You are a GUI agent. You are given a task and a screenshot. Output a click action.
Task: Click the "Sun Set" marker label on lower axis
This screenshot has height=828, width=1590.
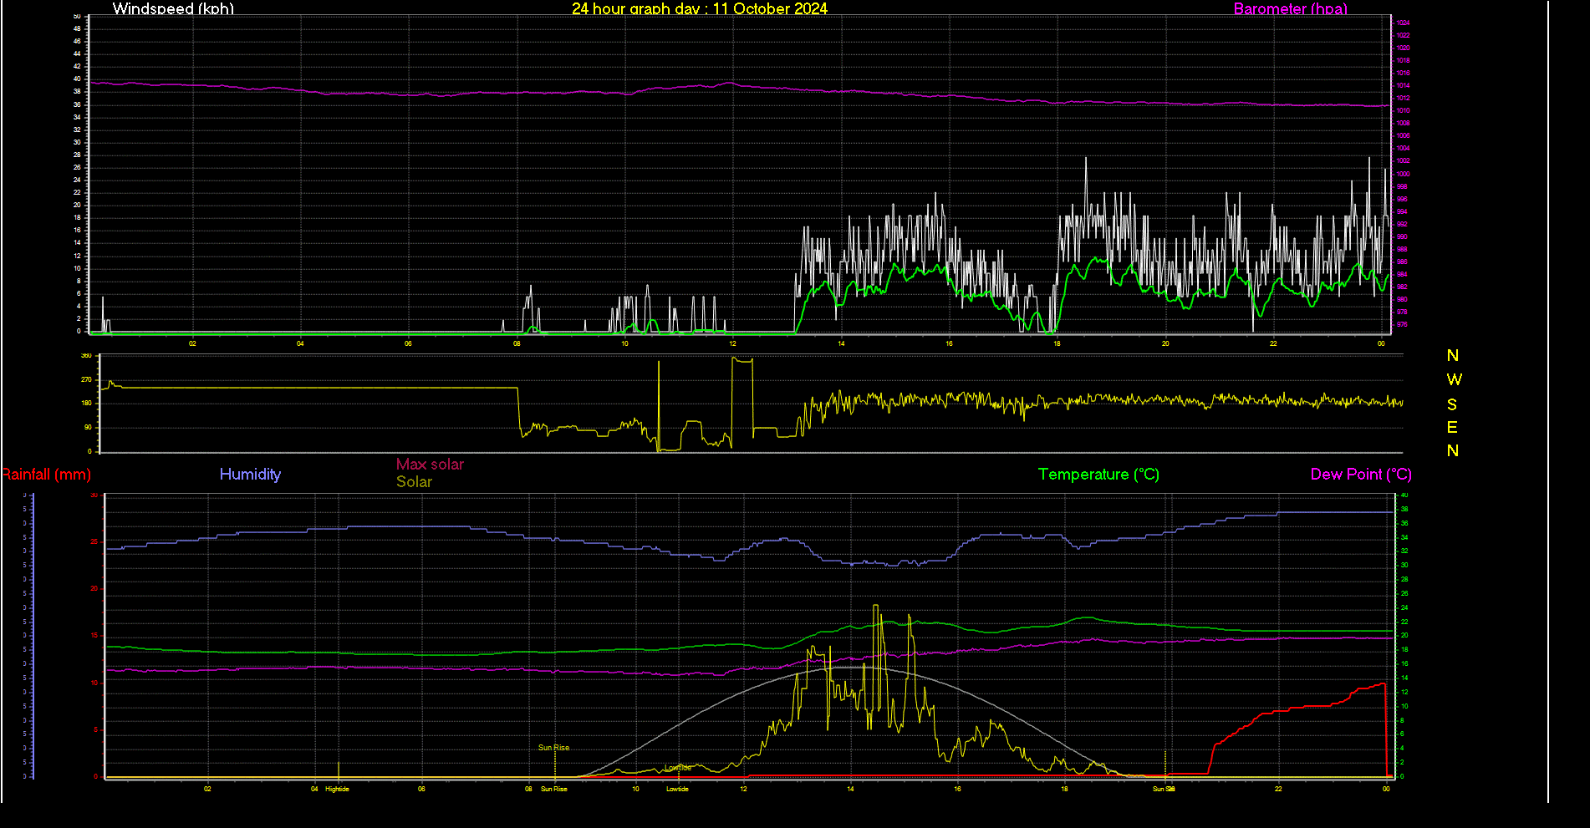click(1164, 789)
